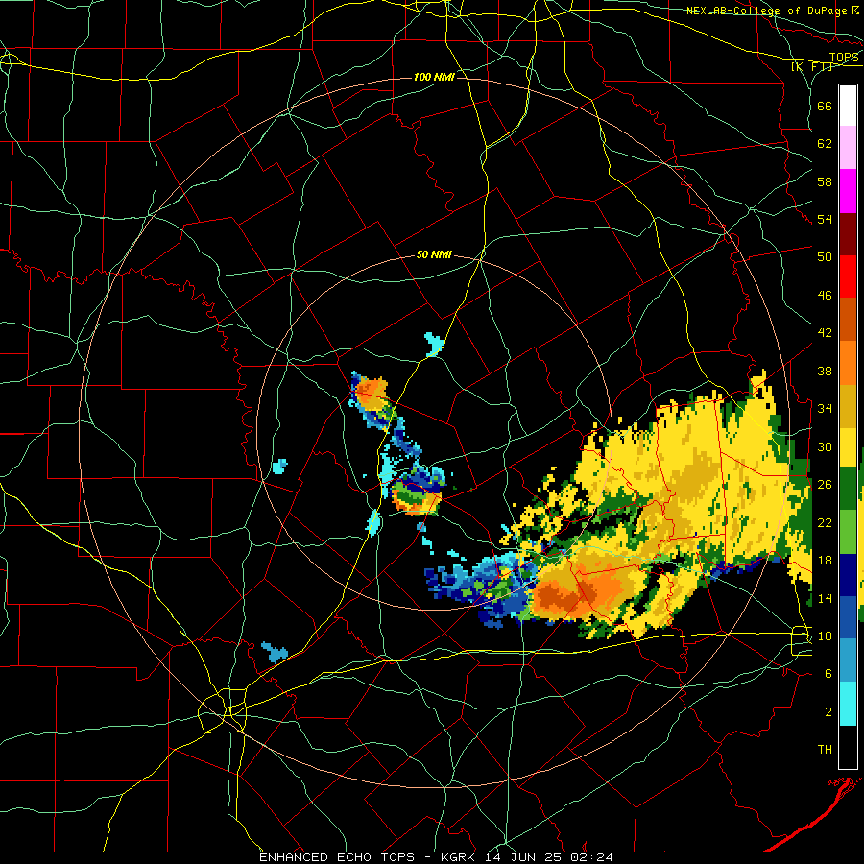This screenshot has height=864, width=864.
Task: Click the navy blue legend swatch
Action: pos(848,575)
